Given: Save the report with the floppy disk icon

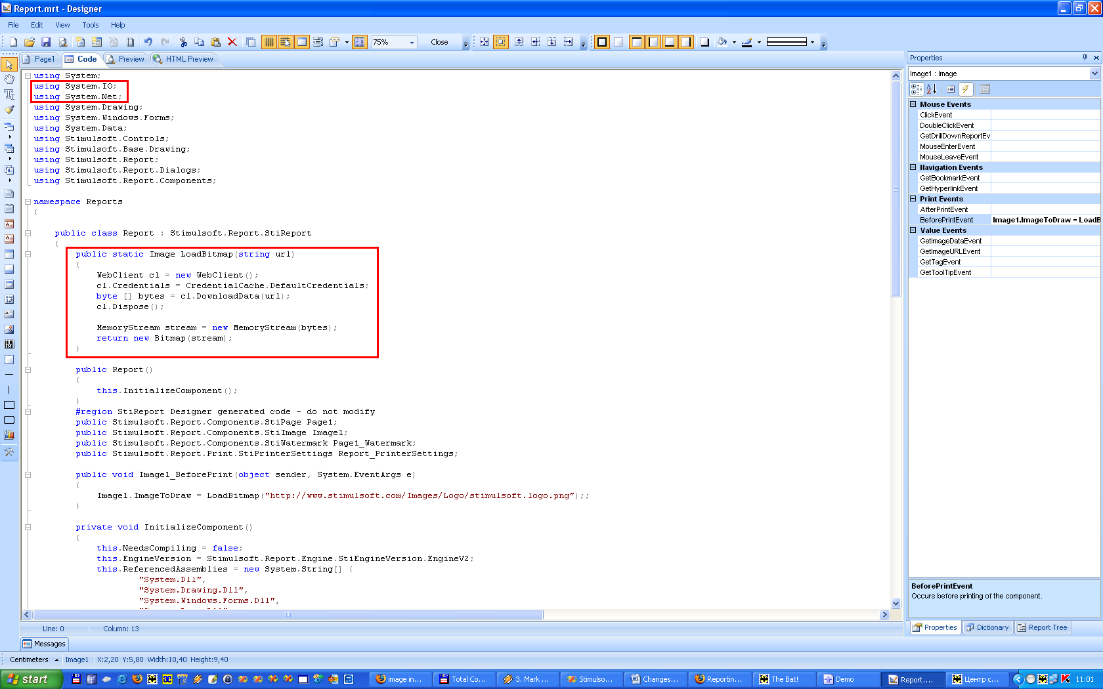Looking at the screenshot, I should (x=46, y=42).
